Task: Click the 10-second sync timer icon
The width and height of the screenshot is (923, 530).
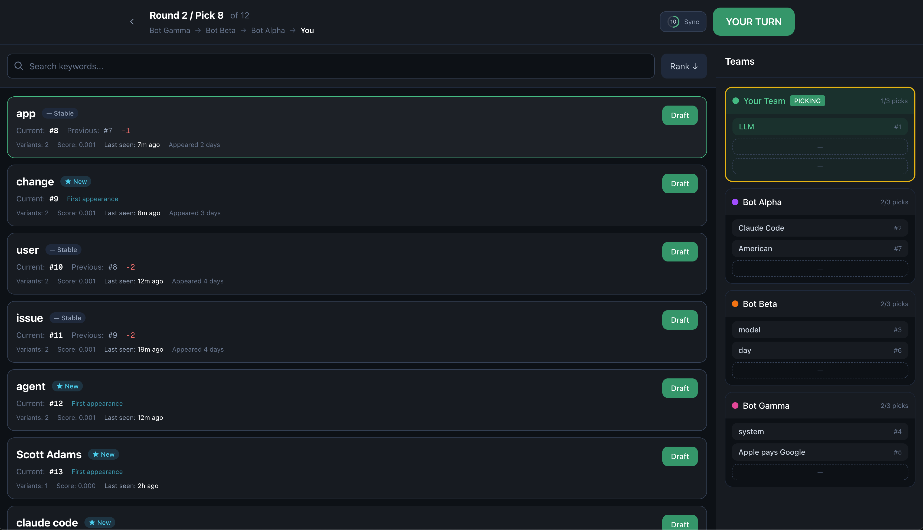Action: coord(673,22)
